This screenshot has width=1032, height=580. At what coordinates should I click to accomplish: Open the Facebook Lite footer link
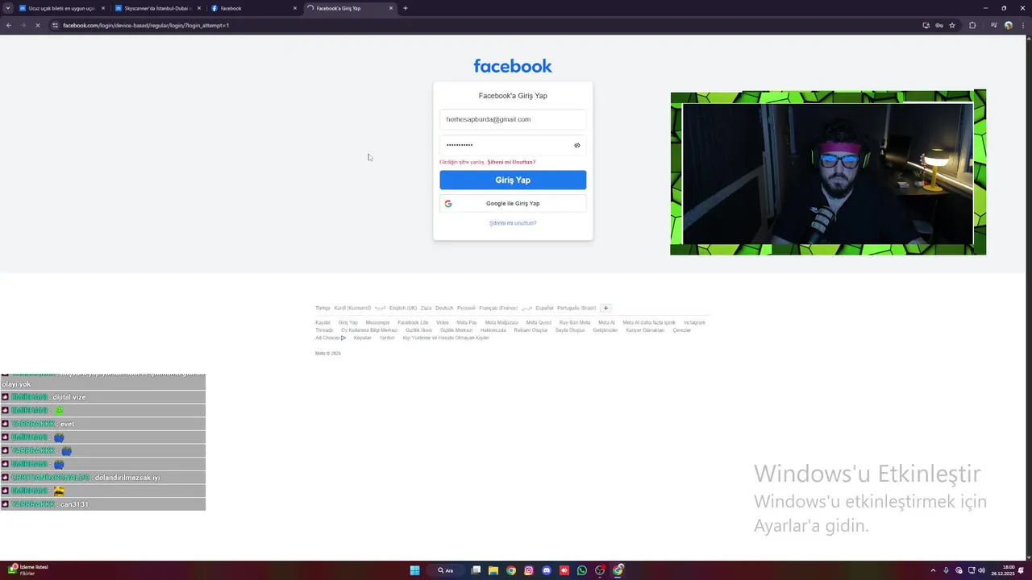point(413,322)
